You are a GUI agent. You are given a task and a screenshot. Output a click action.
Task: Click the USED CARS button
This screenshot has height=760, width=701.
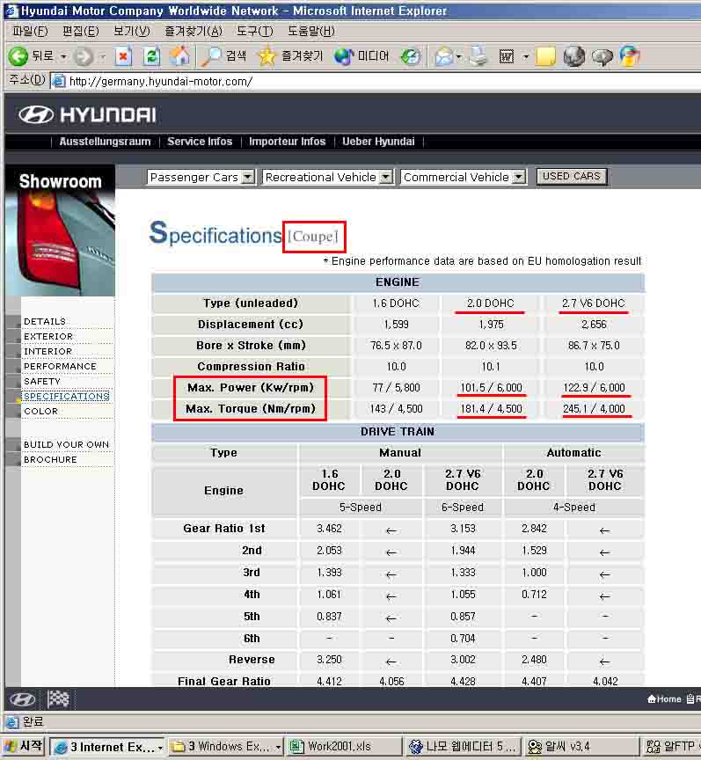click(572, 177)
